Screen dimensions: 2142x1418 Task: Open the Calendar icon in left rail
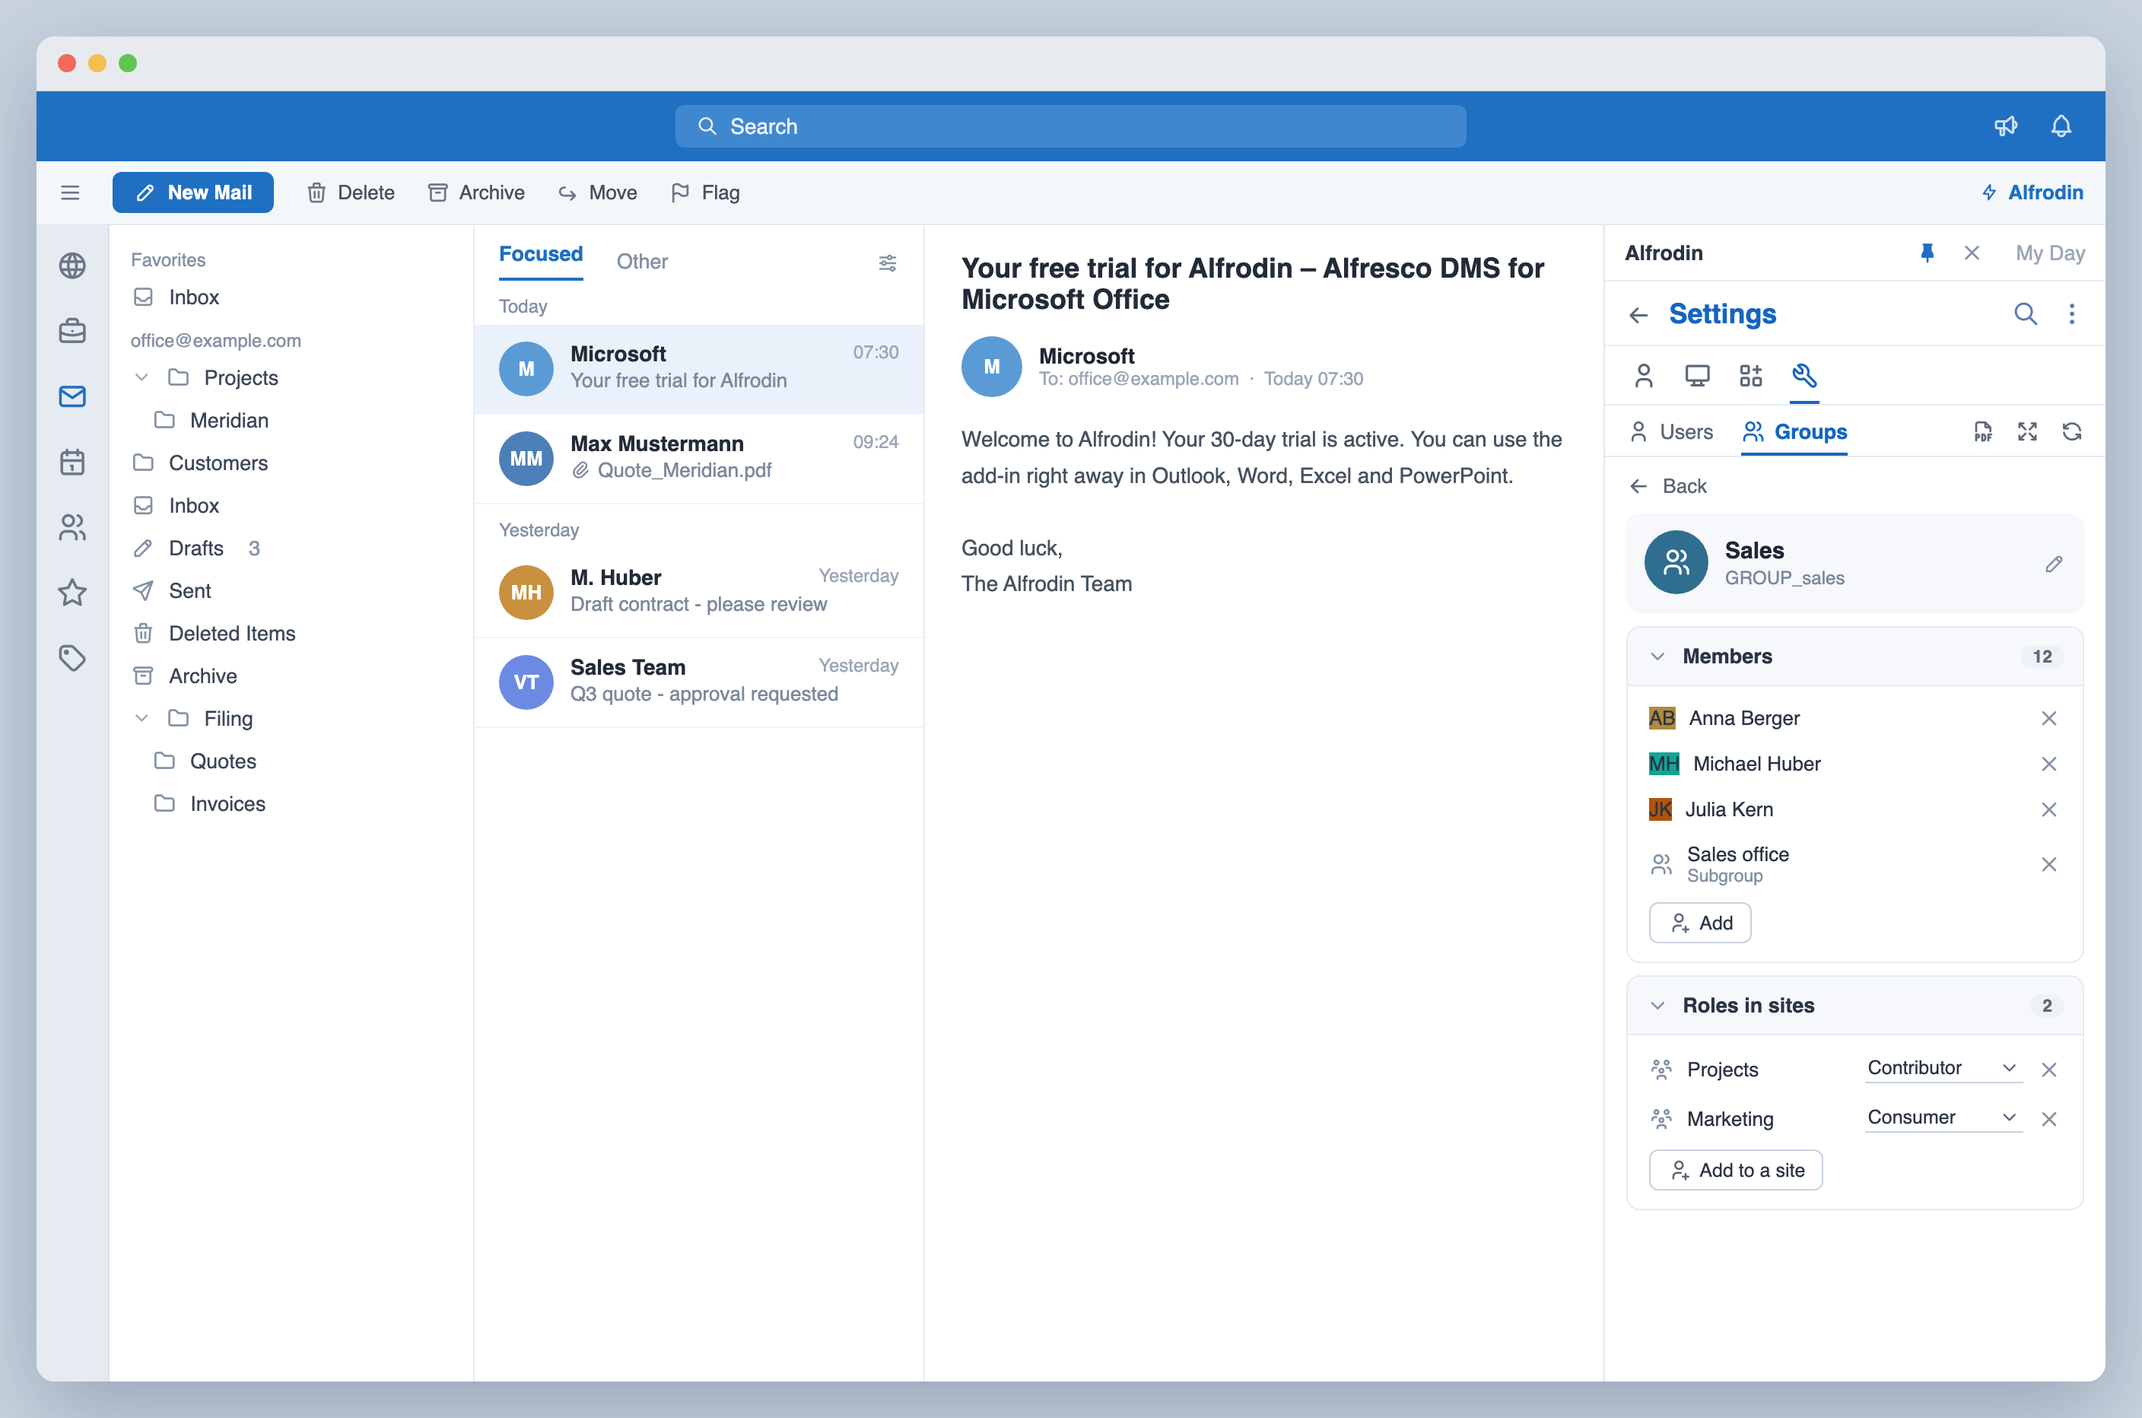[x=72, y=461]
